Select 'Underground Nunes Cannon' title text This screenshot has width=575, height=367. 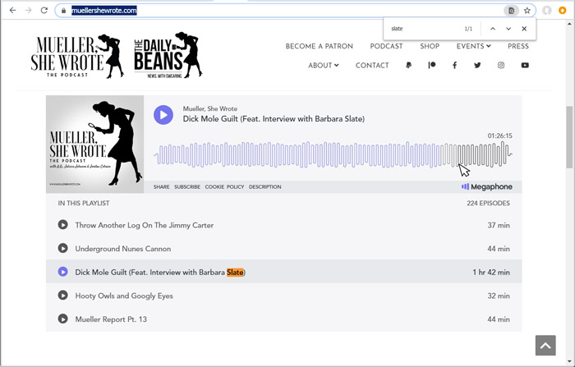(123, 249)
